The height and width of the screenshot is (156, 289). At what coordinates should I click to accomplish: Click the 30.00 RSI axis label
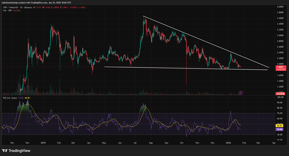click(x=280, y=135)
